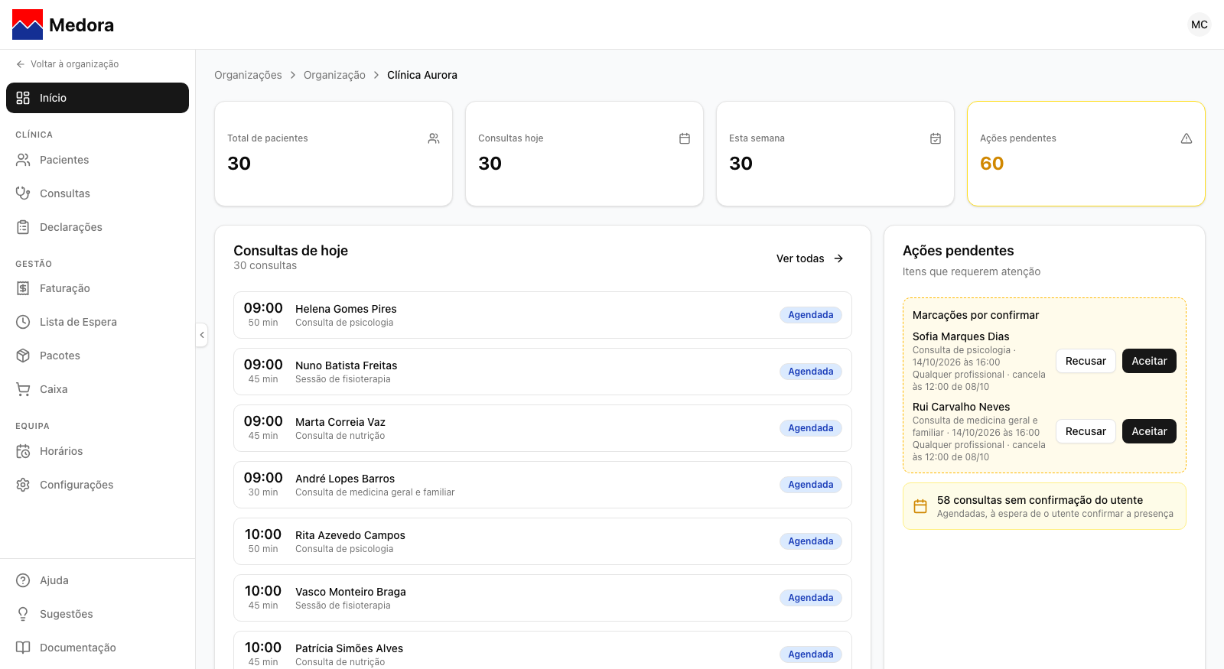Open the 58 consultas sem confirmação notice
Image resolution: width=1224 pixels, height=669 pixels.
[1044, 506]
